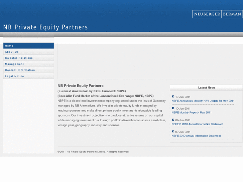Image resolution: width=243 pixels, height=182 pixels.
Task: Click the Euronext Amsterdam by NYSE Euronext line
Action: pos(92,91)
